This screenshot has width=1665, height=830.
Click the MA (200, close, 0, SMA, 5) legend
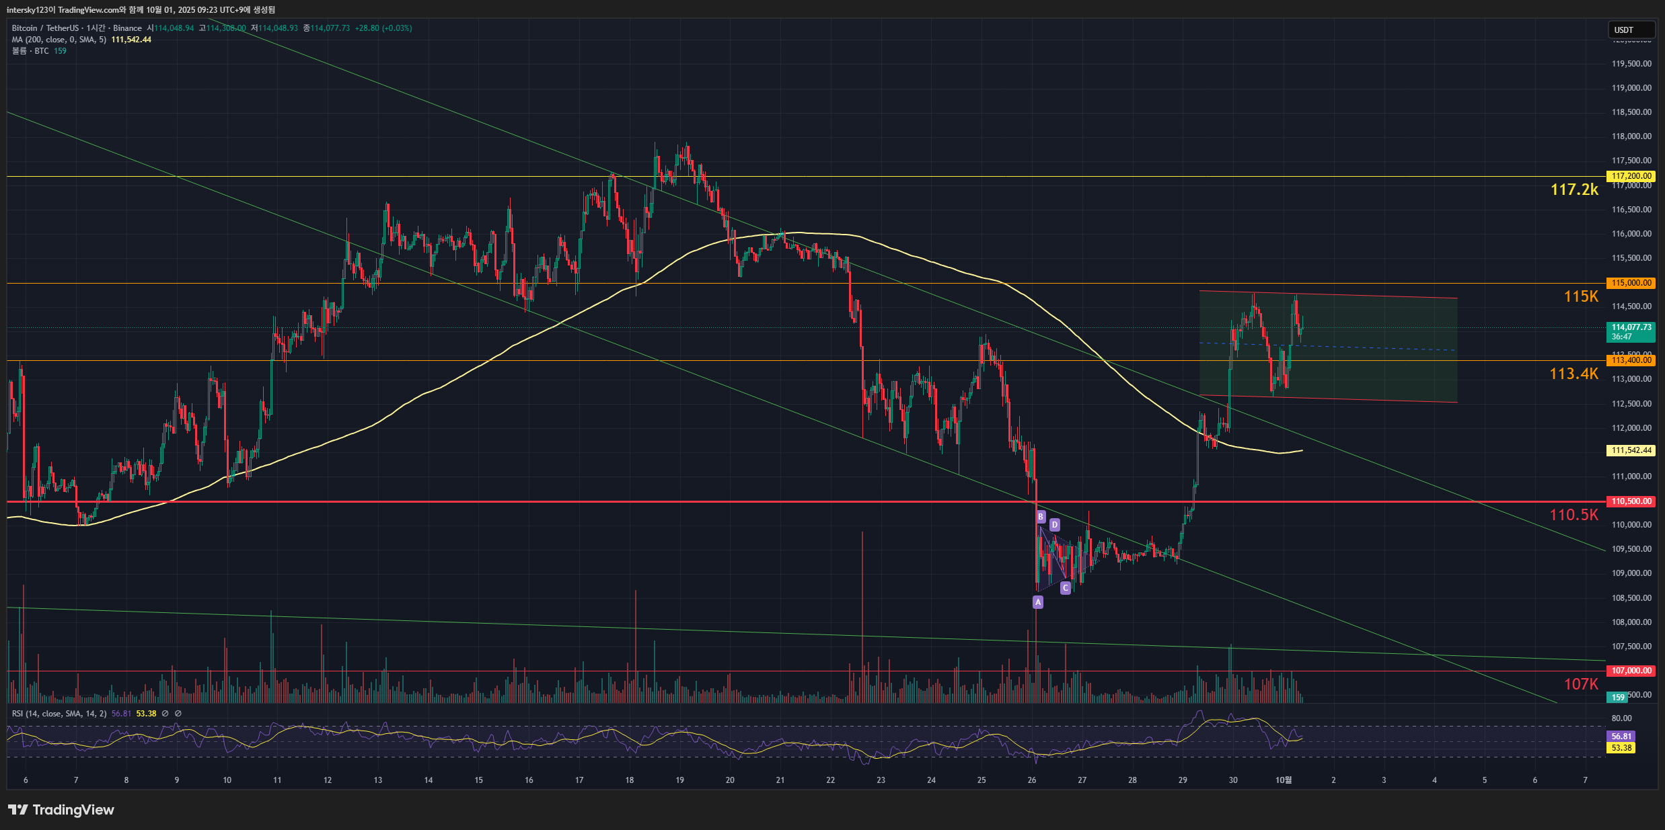click(x=59, y=40)
